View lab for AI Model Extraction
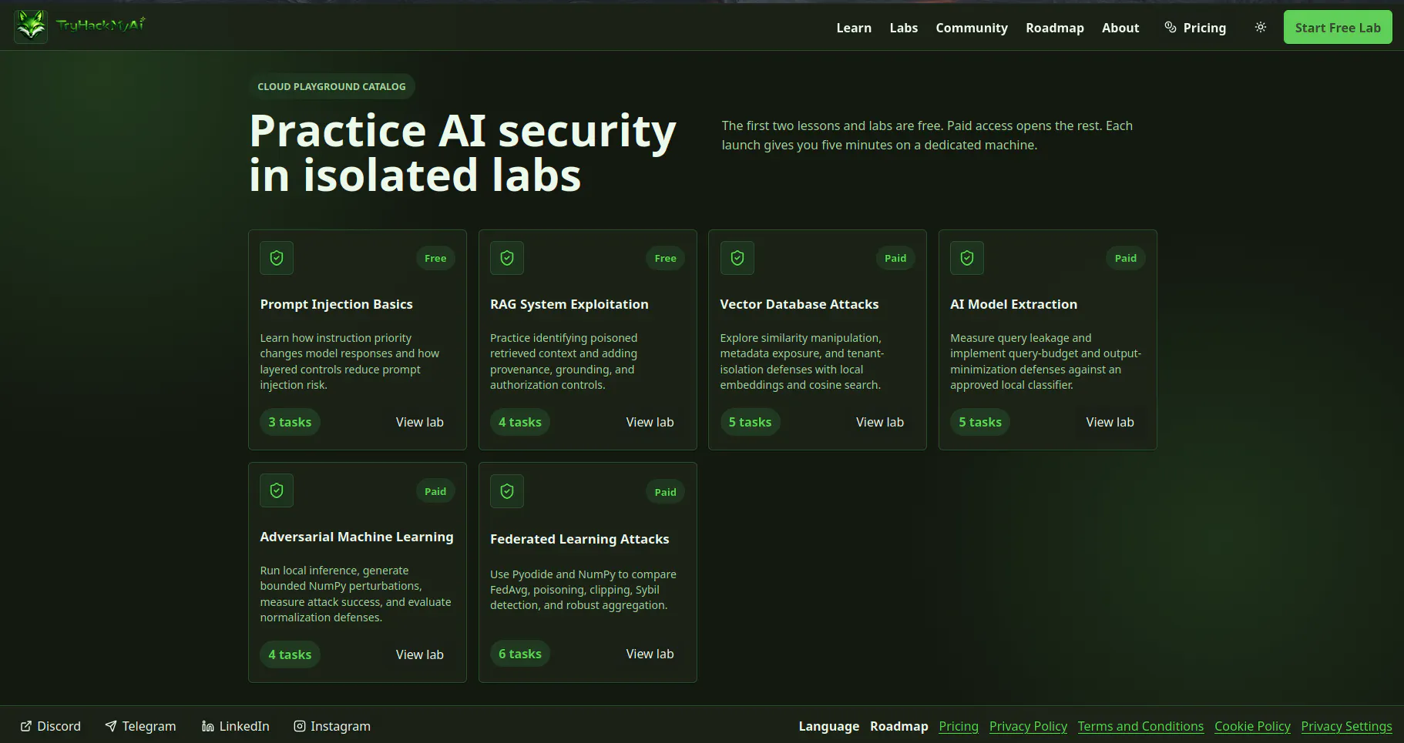 click(x=1110, y=422)
